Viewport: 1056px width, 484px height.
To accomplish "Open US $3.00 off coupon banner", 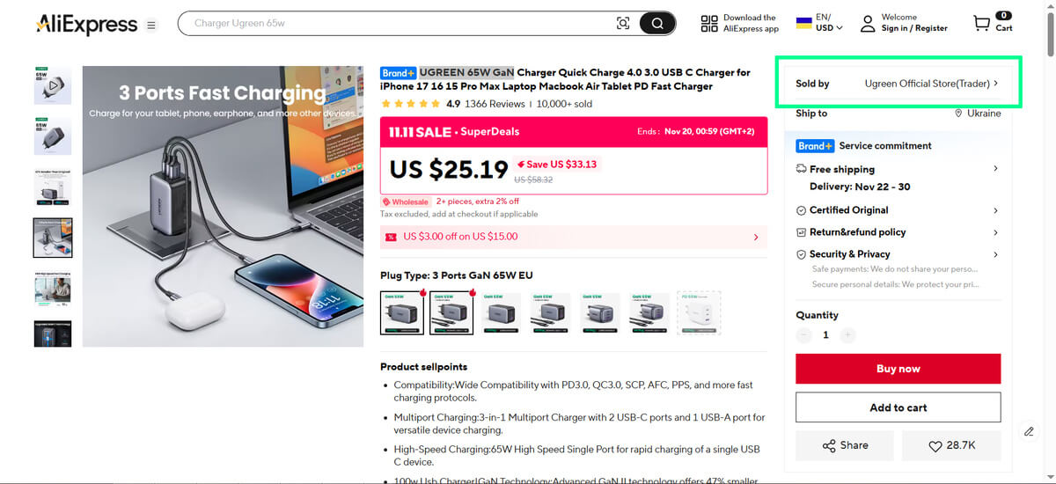I will [x=574, y=237].
